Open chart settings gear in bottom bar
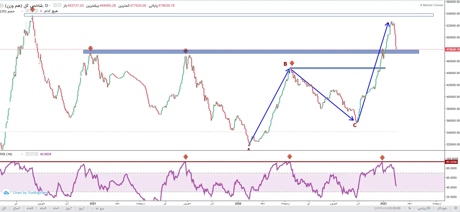This screenshot has width=460, height=212. click(455, 208)
